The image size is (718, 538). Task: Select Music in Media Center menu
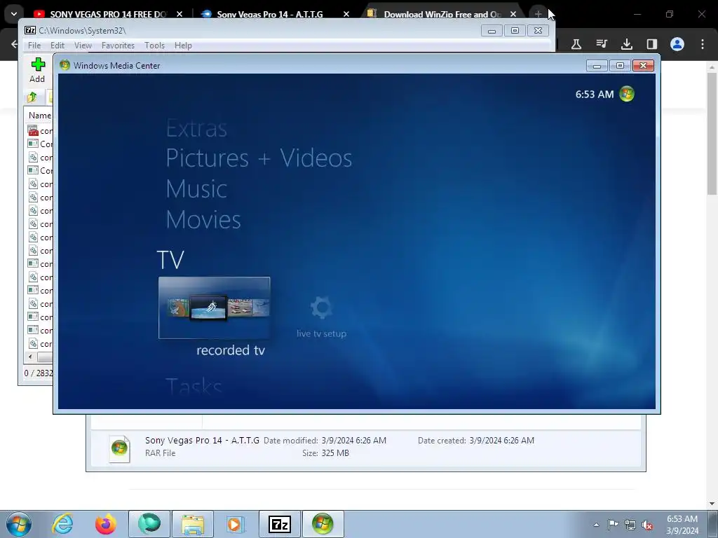pos(196,189)
